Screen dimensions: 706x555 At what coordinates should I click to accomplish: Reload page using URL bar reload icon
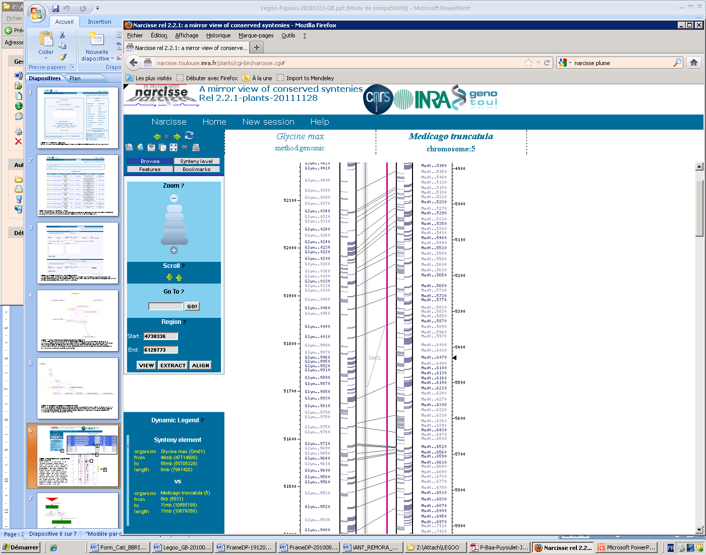pyautogui.click(x=547, y=63)
